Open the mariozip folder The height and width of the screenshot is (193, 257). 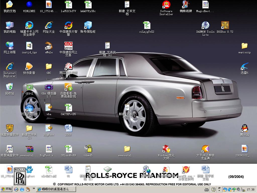(244, 46)
